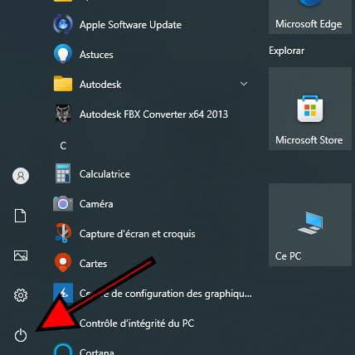Open Contrôle d'intégrité du PC

[x=152, y=323]
